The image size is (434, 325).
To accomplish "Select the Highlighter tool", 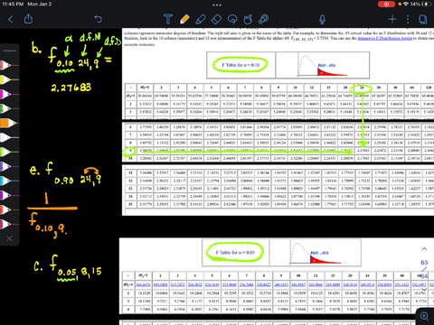I will click(x=201, y=20).
